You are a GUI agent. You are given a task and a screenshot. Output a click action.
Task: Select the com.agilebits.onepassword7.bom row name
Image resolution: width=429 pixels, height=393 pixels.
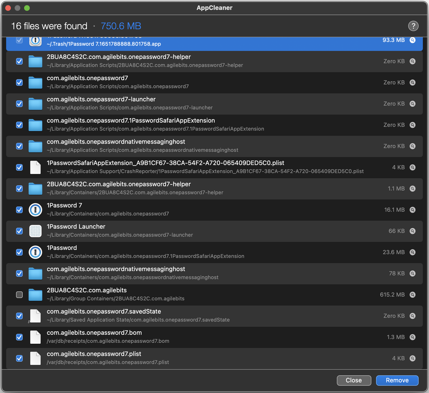click(x=94, y=333)
